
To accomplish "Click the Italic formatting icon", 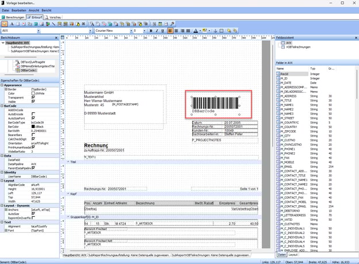I will tap(158, 31).
